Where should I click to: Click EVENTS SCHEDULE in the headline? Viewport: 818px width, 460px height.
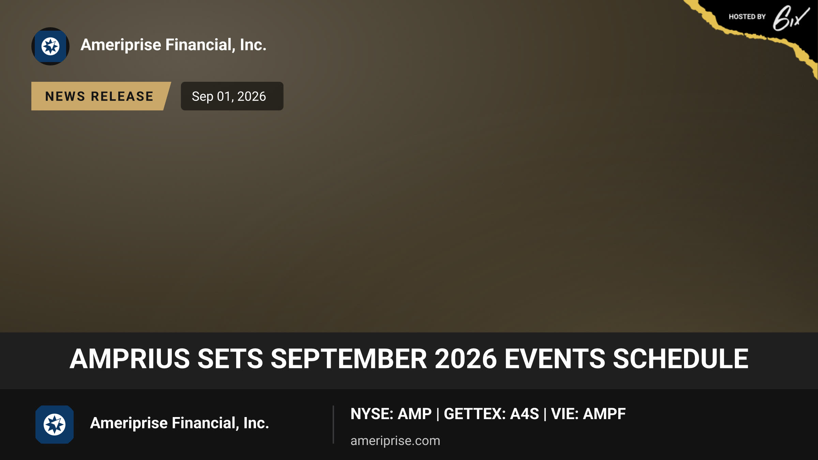pos(626,359)
